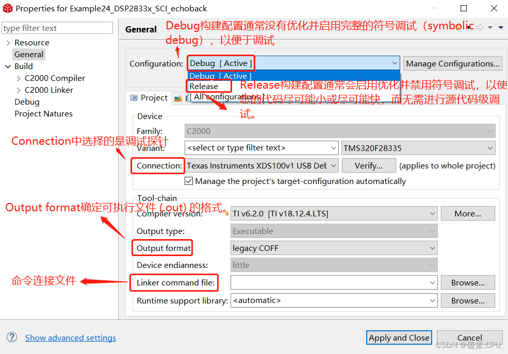This screenshot has height=354, width=508.
Task: Click the type filter text field
Action: (57, 27)
